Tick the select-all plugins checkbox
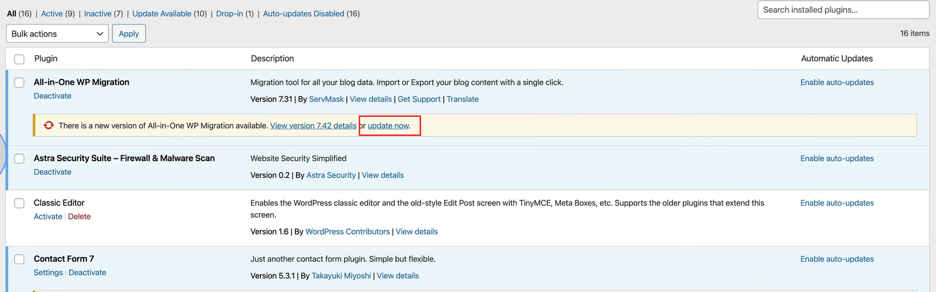The image size is (936, 292). [19, 59]
